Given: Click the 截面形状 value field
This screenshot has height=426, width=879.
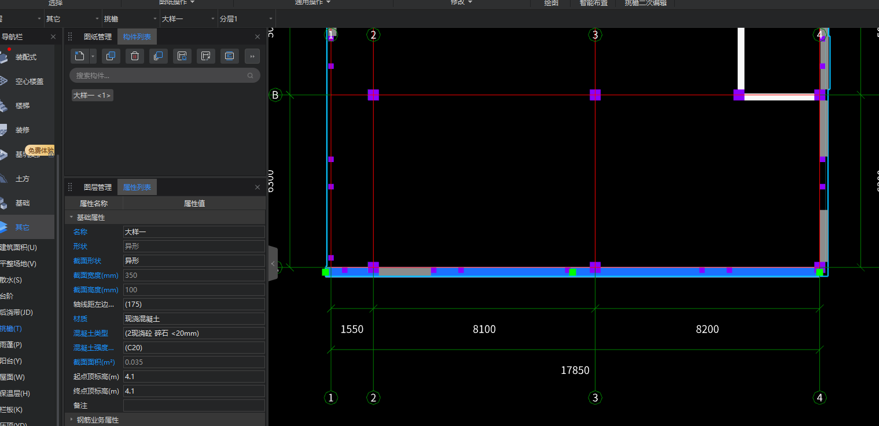Looking at the screenshot, I should 194,260.
